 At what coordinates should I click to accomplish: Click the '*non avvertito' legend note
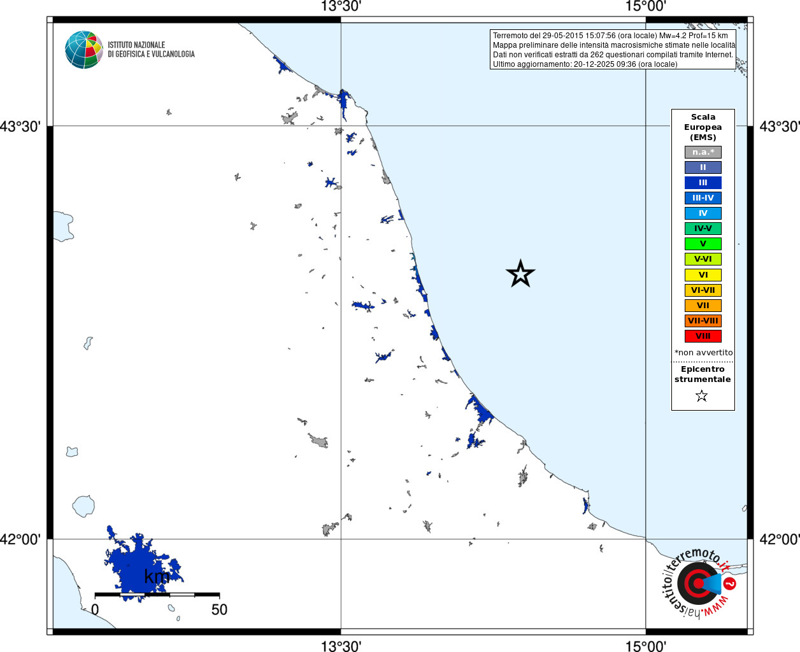[703, 353]
